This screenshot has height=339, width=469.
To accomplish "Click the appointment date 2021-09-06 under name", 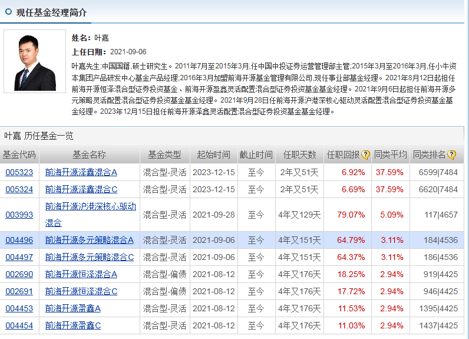I will point(128,52).
